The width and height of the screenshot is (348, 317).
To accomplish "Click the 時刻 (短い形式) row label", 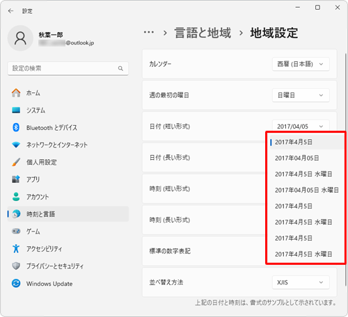I will (170, 188).
